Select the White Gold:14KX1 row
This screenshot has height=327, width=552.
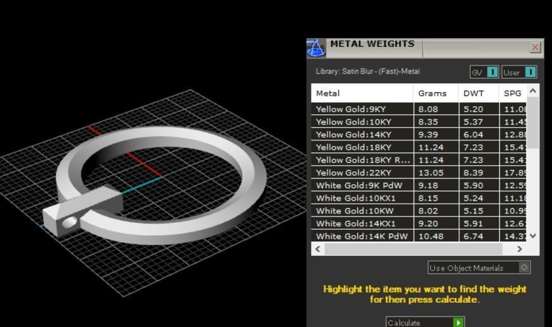click(x=419, y=224)
